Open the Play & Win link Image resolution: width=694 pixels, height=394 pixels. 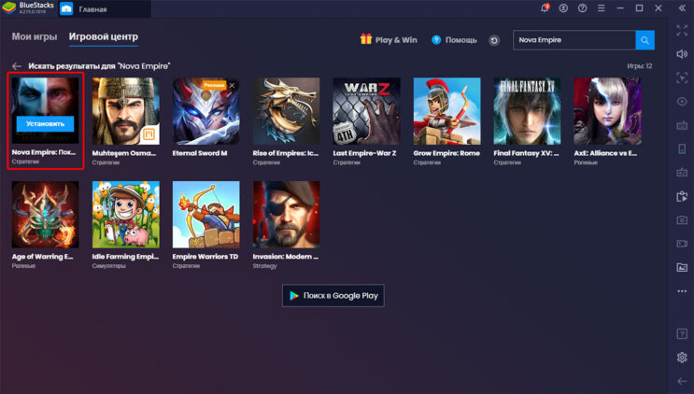point(389,40)
